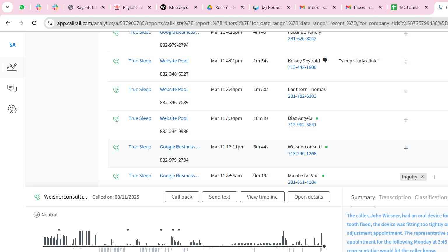Click the inbound call icon for Lanthorn Thomas
The width and height of the screenshot is (448, 252).
click(x=116, y=90)
